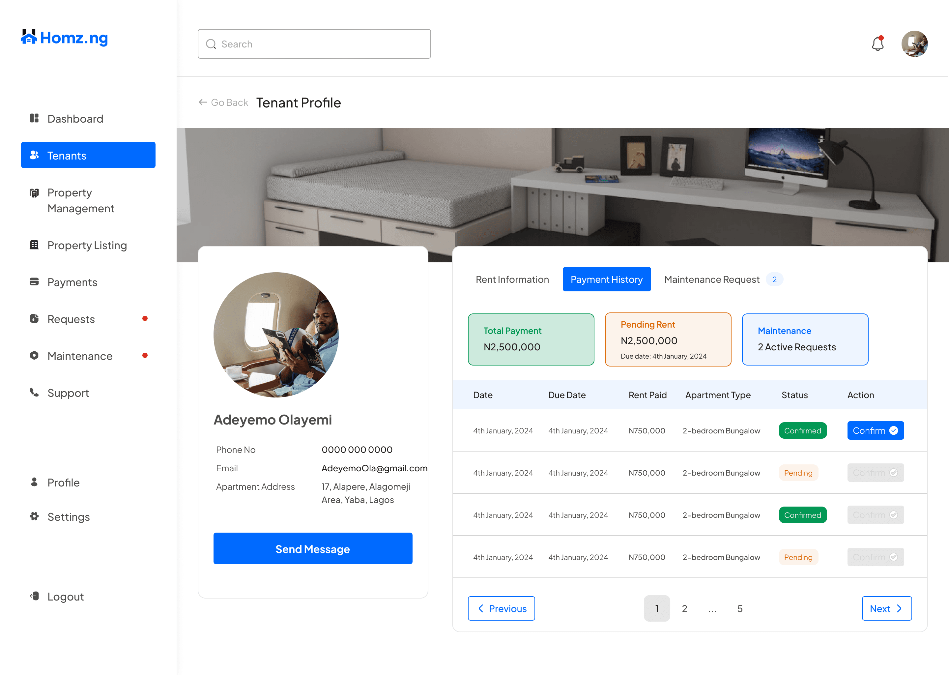Click the Logout icon in sidebar
The image size is (949, 675).
click(34, 596)
